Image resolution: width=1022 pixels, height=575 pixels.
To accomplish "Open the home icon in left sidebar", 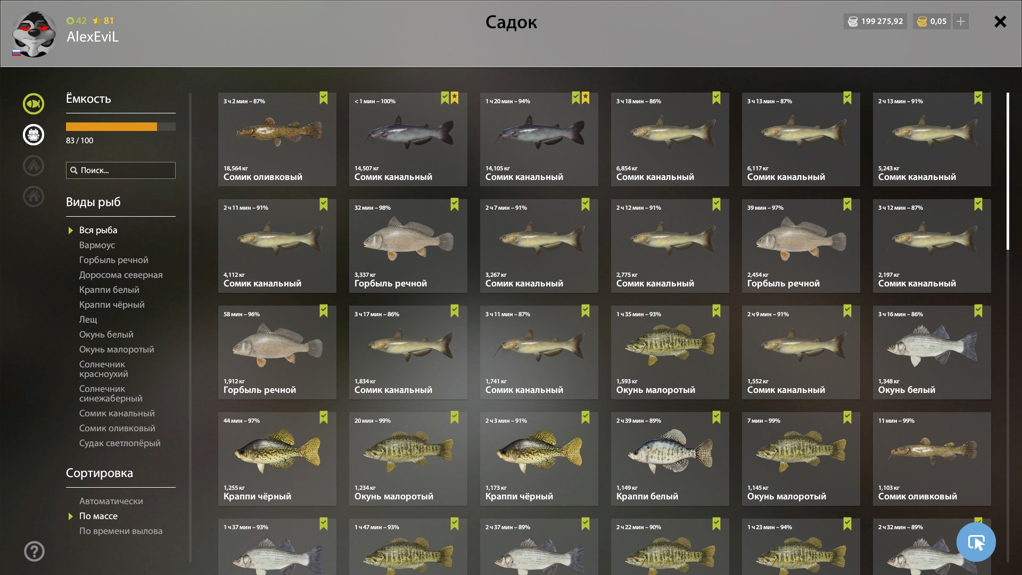I will [x=34, y=196].
